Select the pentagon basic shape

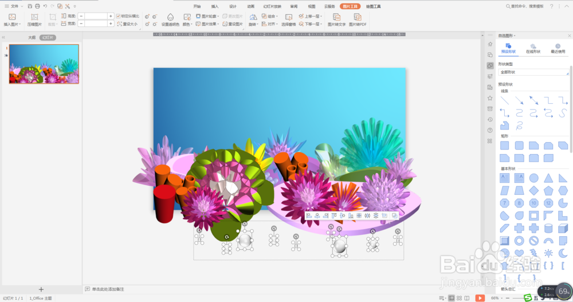point(548,190)
